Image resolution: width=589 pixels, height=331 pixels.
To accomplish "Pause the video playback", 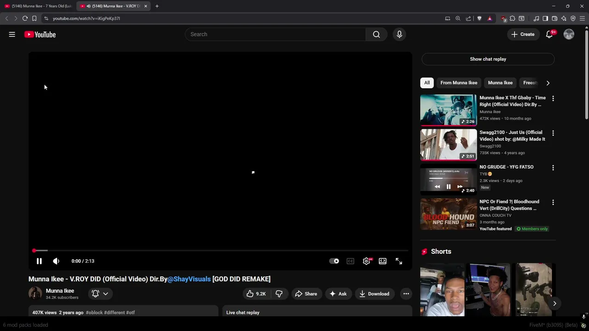I will click(x=39, y=261).
